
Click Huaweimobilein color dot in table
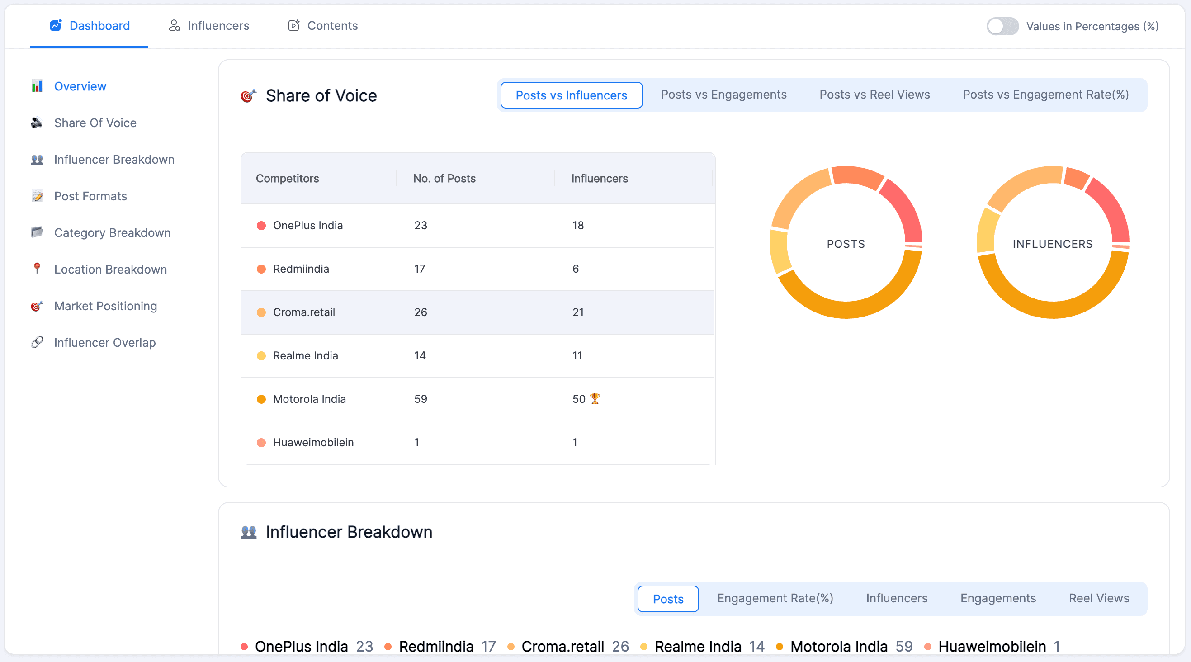point(261,442)
